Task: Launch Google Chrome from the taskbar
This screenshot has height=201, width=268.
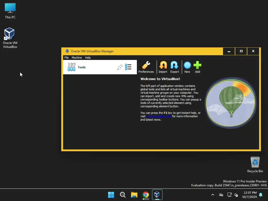Action: [x=146, y=195]
